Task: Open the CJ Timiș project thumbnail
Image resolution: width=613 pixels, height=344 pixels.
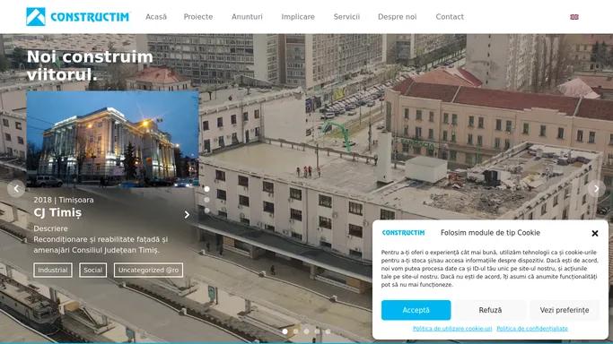Action: click(112, 139)
